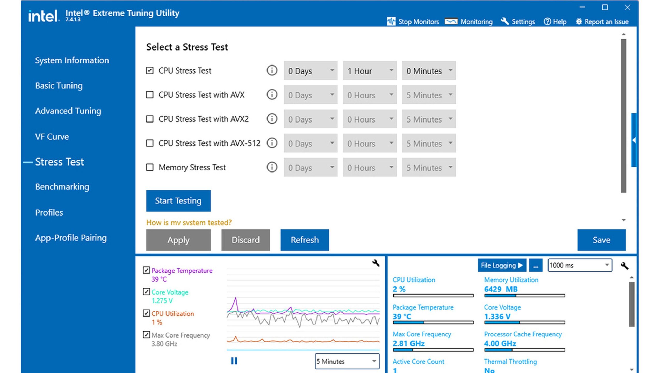Open Settings with wrench icon in header
The width and height of the screenshot is (663, 373).
505,21
